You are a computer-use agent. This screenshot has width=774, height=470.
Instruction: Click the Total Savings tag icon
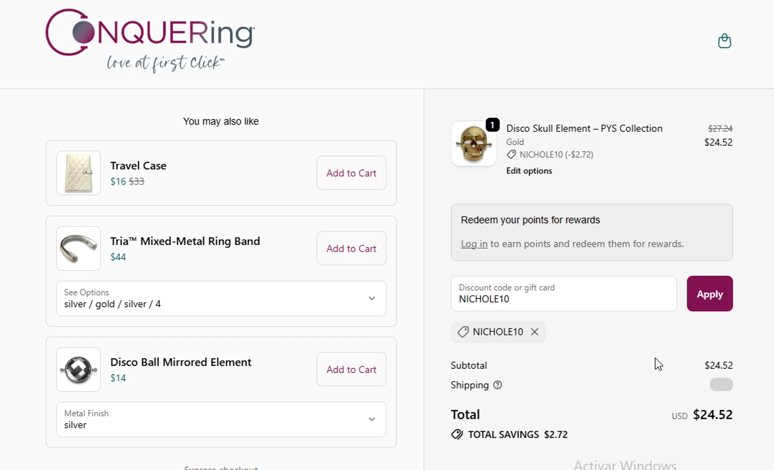[457, 434]
